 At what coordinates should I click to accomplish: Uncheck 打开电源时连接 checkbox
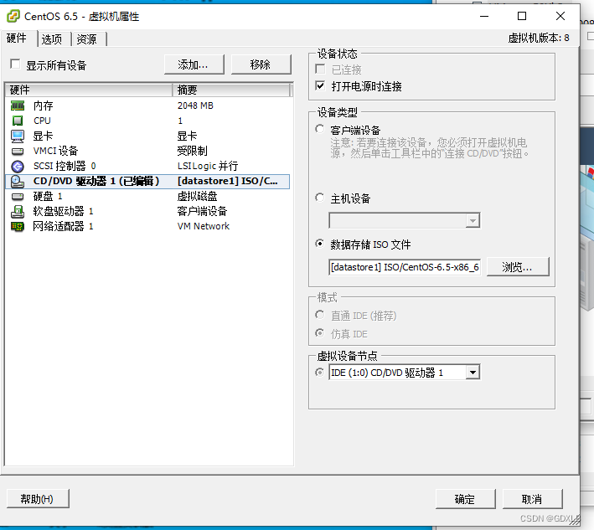tap(320, 86)
